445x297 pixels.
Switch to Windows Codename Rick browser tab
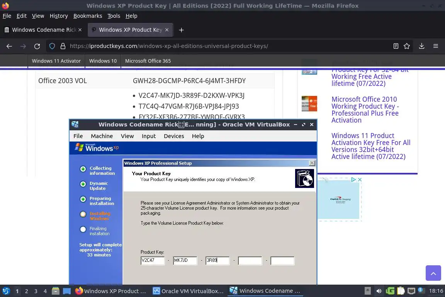click(43, 30)
